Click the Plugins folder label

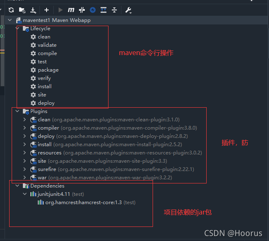pyautogui.click(x=39, y=111)
